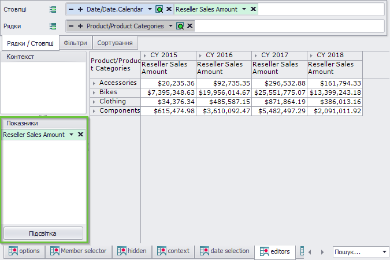The image size is (390, 260).
Task: Remove Product/Product Categories from rows
Action: pyautogui.click(x=190, y=26)
